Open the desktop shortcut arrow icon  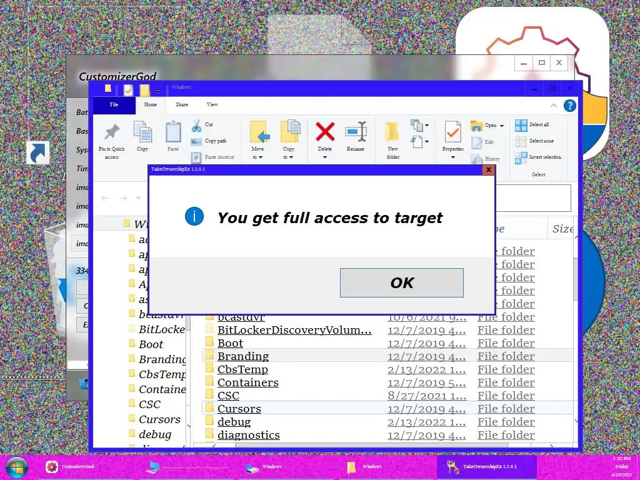pos(38,152)
